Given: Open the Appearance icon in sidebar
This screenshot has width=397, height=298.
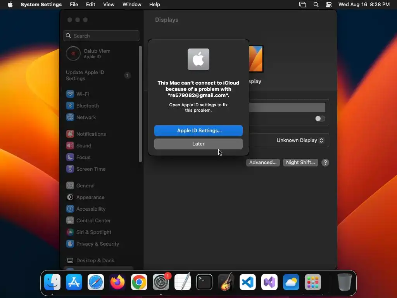Looking at the screenshot, I should point(70,198).
